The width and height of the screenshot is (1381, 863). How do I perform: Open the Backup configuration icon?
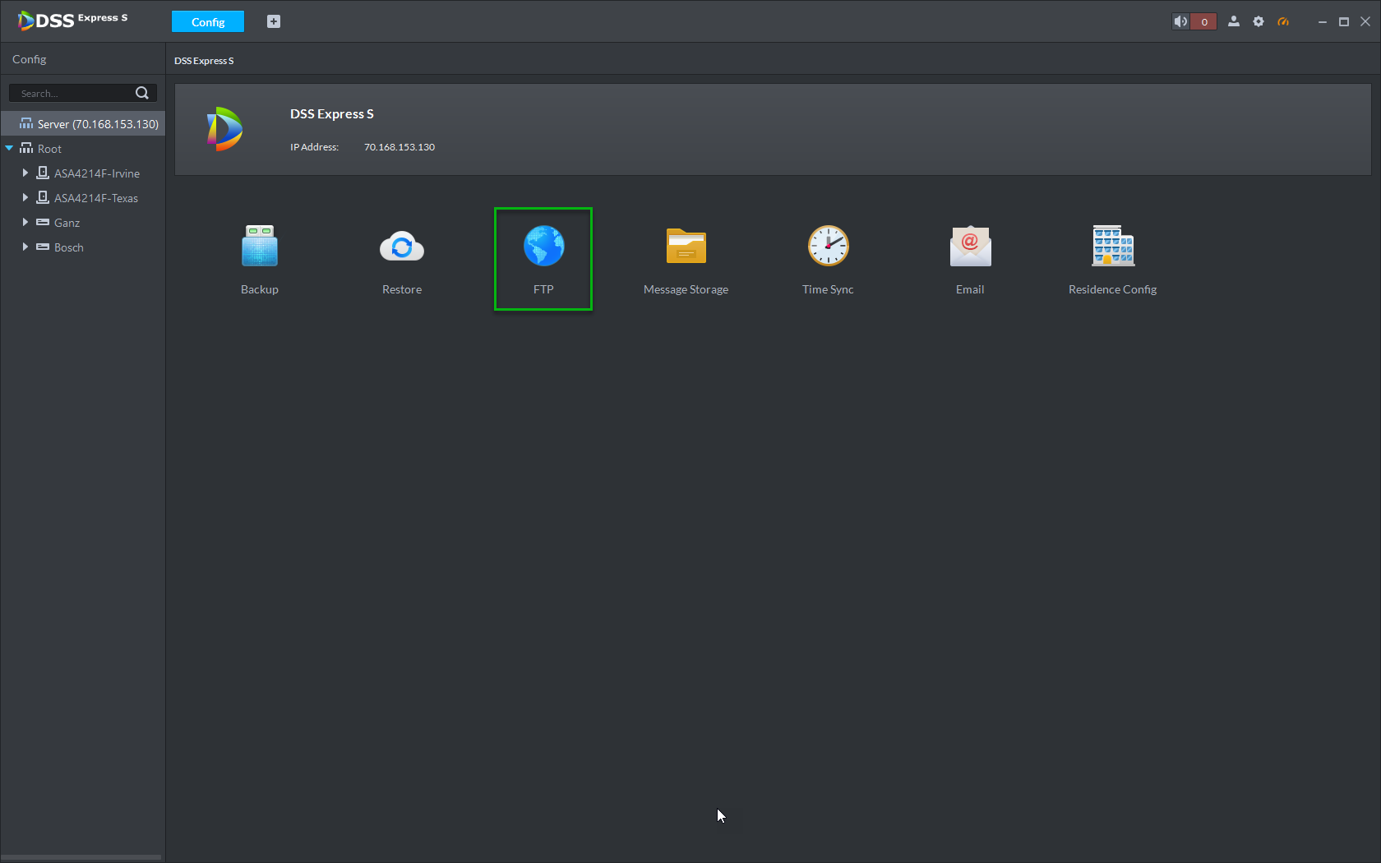[x=260, y=246]
